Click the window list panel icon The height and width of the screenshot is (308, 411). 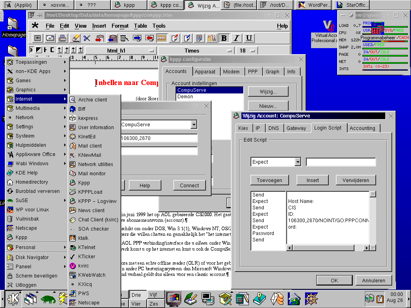point(31,298)
